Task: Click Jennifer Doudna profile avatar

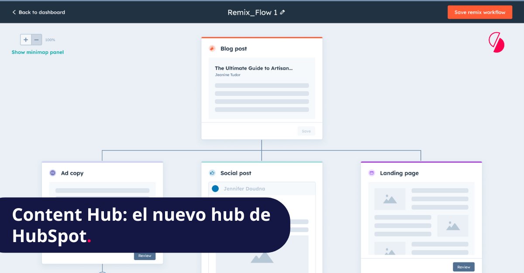Action: (x=215, y=189)
